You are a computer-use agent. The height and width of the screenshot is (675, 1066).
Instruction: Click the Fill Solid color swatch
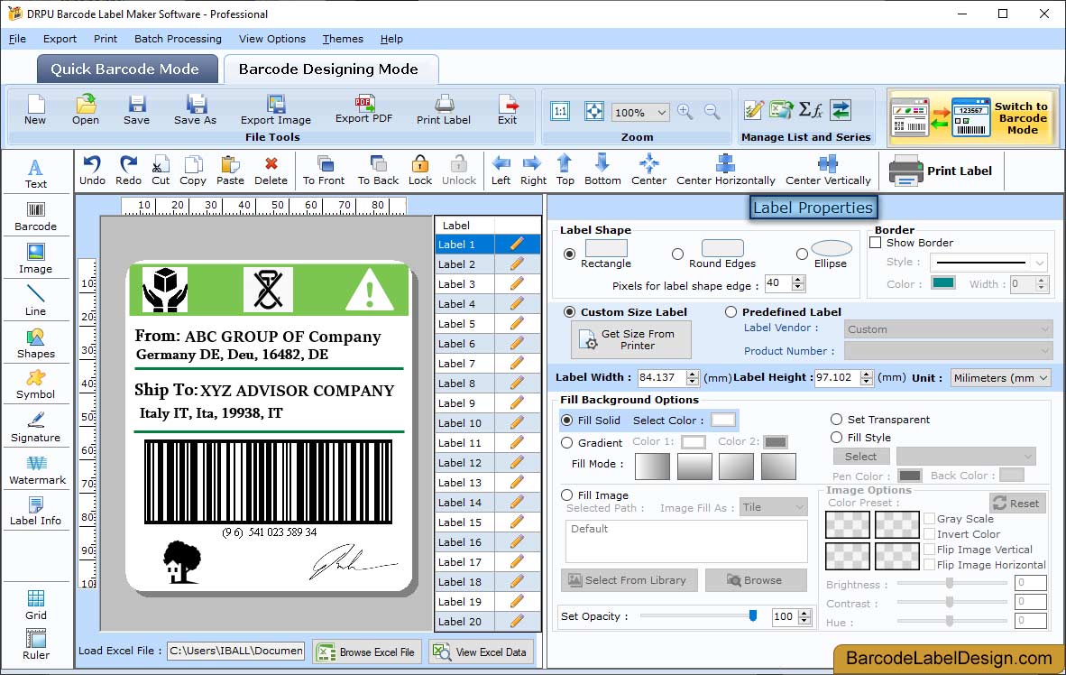click(x=722, y=420)
